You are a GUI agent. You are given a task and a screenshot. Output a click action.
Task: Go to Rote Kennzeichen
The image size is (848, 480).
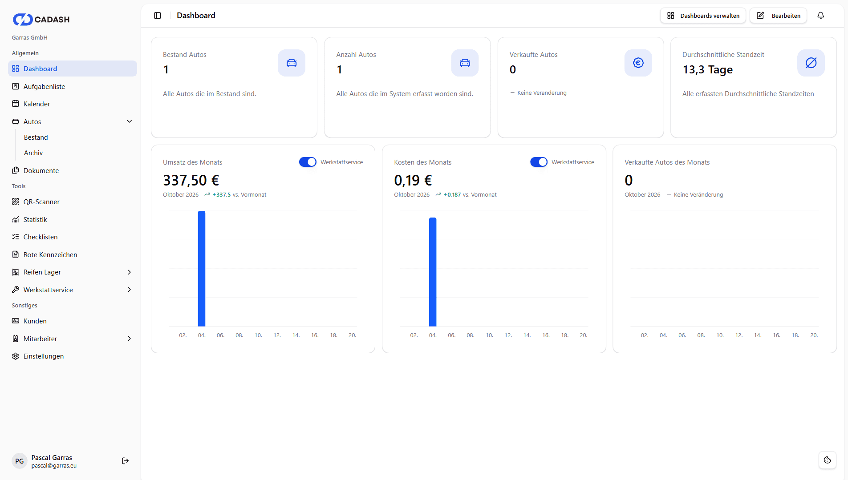click(x=73, y=255)
